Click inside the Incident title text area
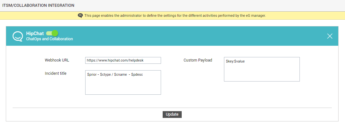Image resolution: width=345 pixels, height=125 pixels. click(x=123, y=82)
